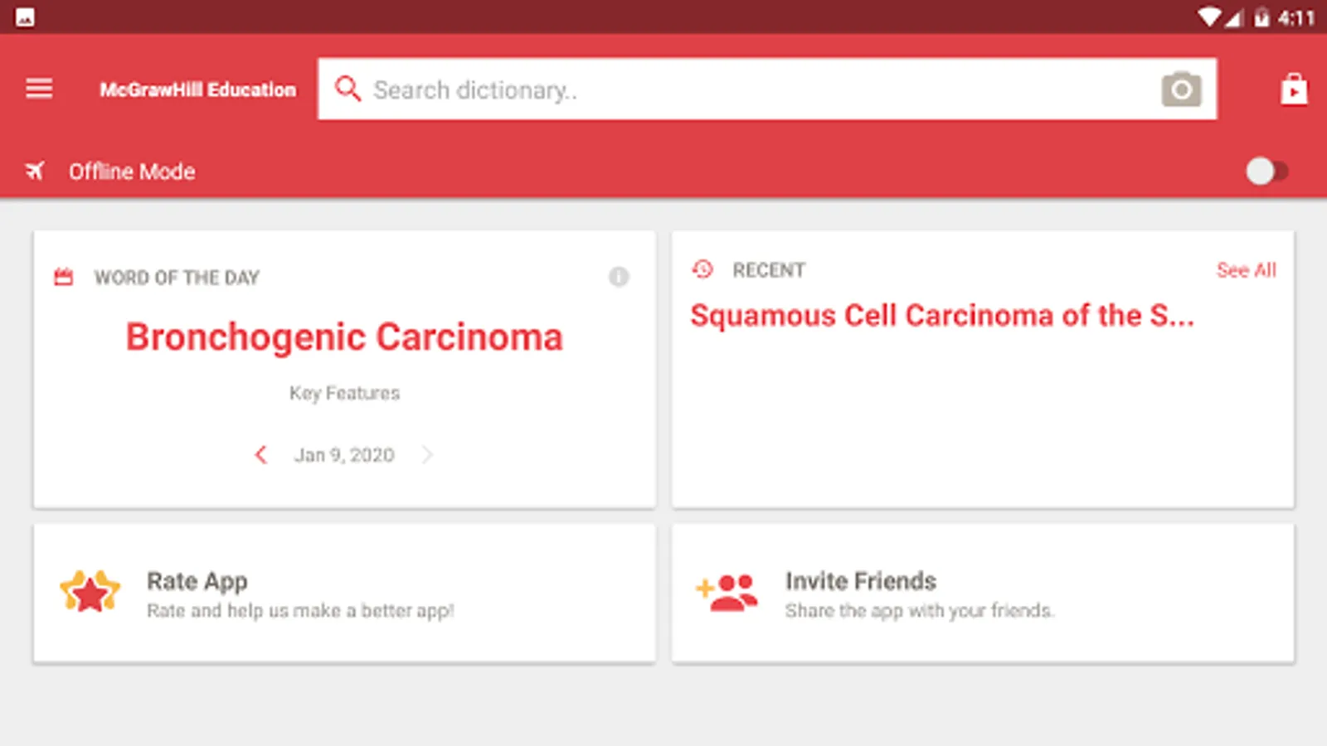This screenshot has width=1327, height=746.
Task: Go to previous word of the day
Action: click(x=260, y=454)
